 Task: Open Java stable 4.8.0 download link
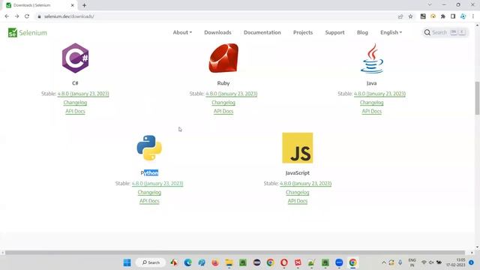(379, 94)
